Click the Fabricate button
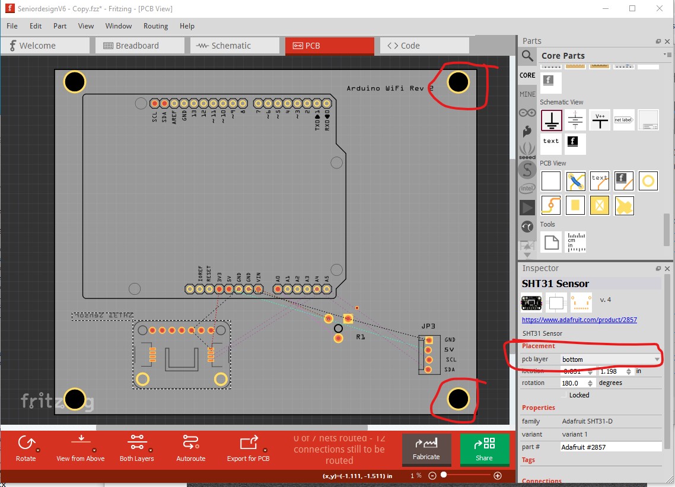This screenshot has height=487, width=675. [426, 450]
